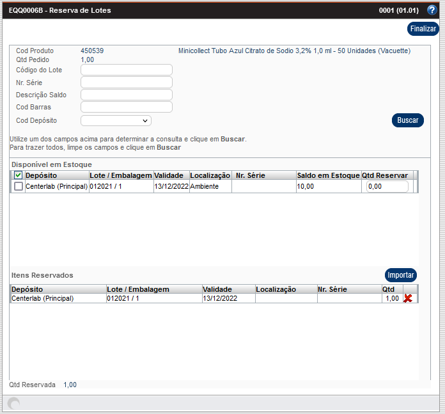Open the blue help question mark icon

pos(432,10)
